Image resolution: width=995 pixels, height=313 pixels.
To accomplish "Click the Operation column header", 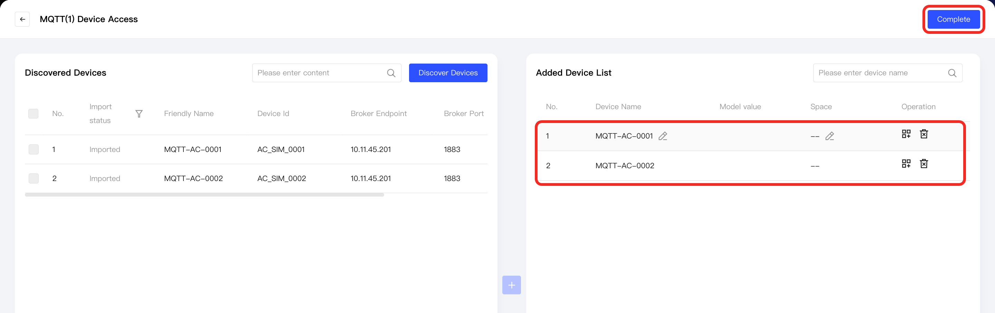I will (x=918, y=107).
